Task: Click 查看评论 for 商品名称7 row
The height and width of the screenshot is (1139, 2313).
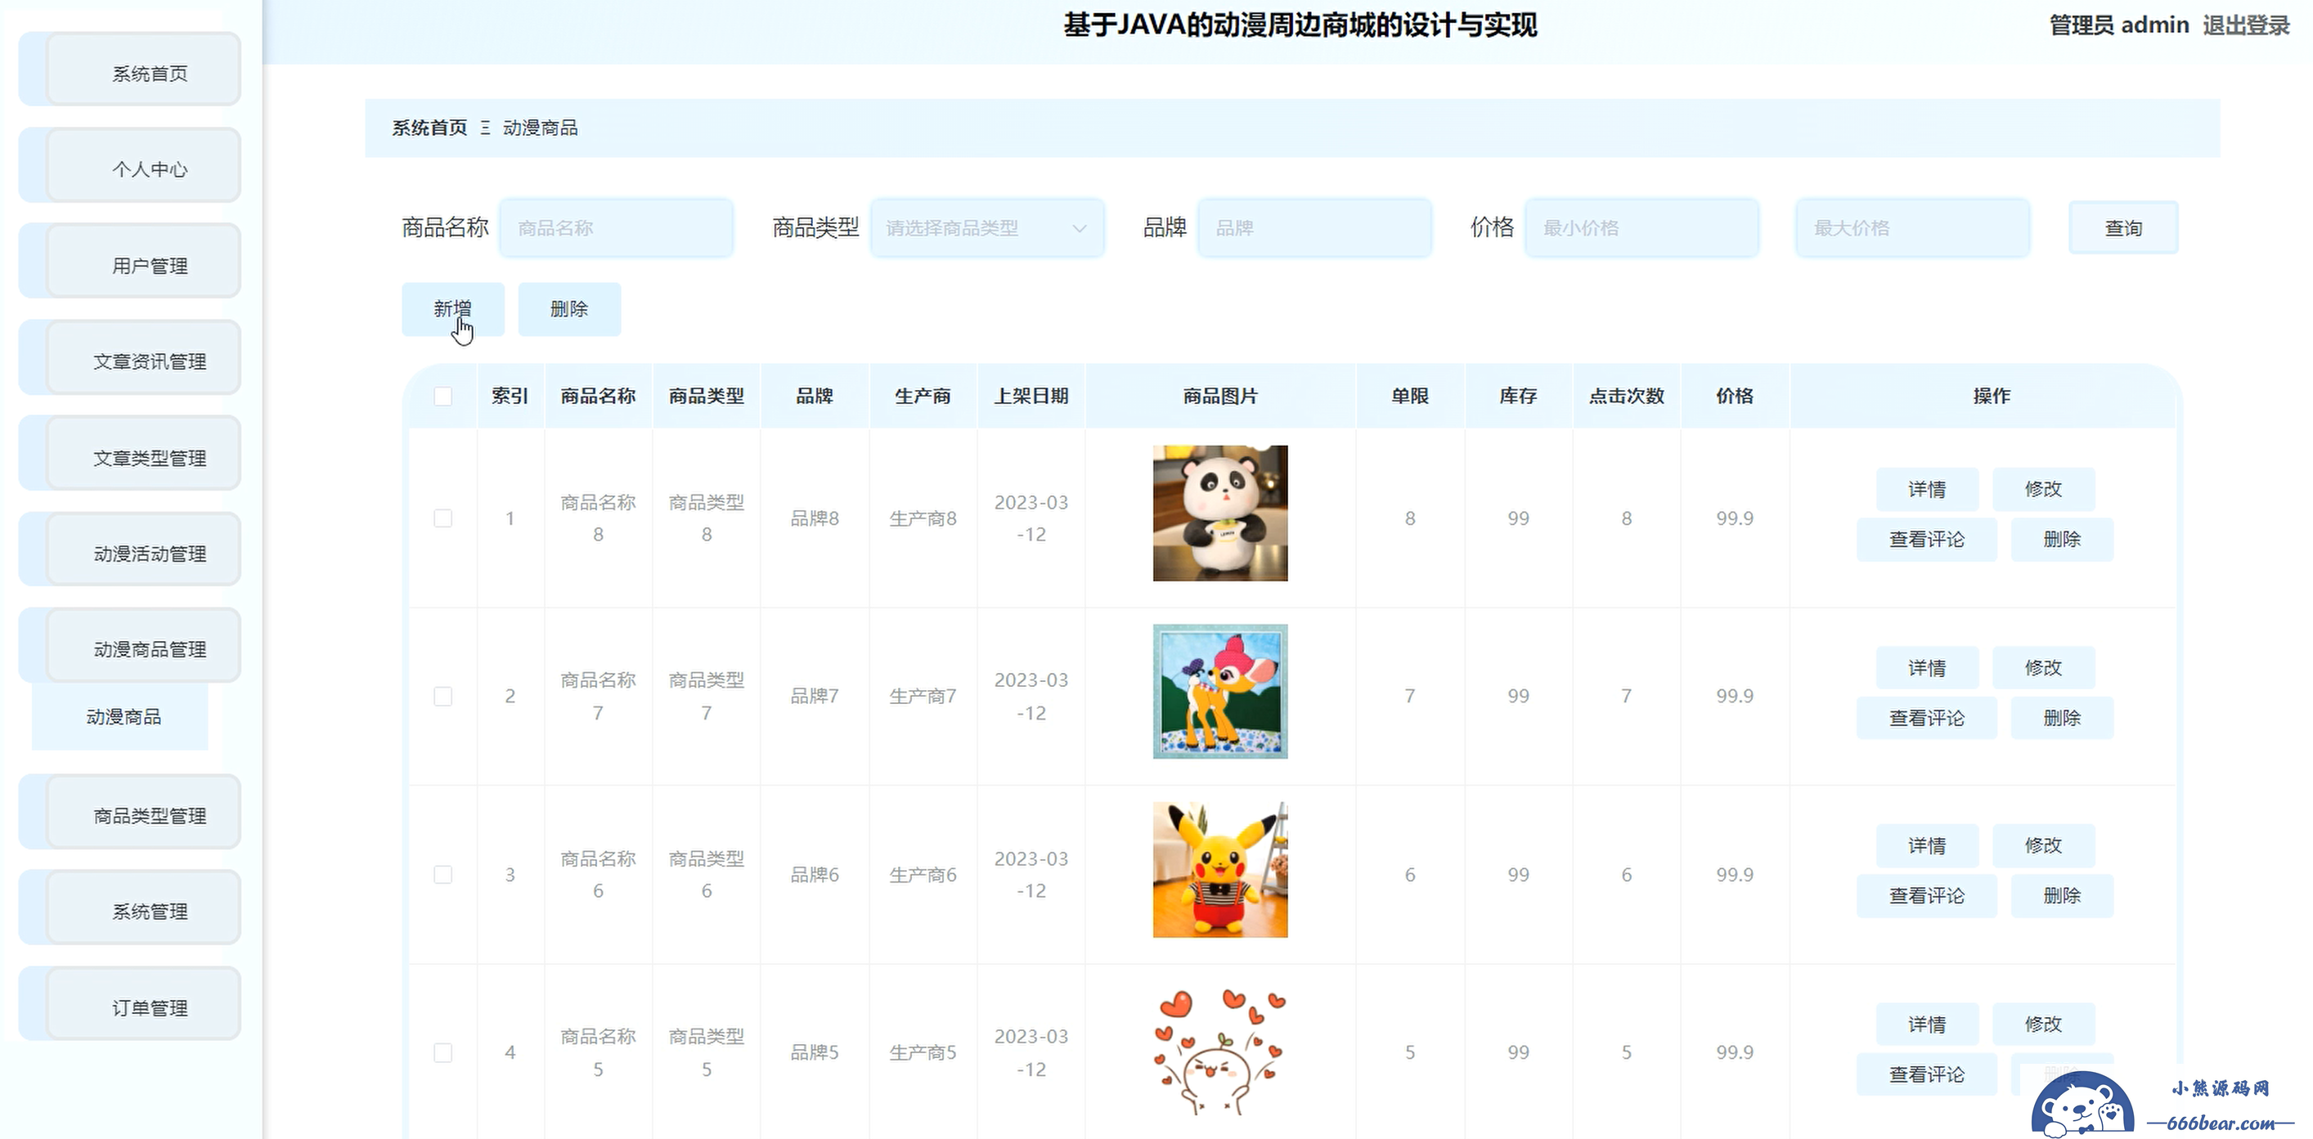Action: pos(1927,718)
